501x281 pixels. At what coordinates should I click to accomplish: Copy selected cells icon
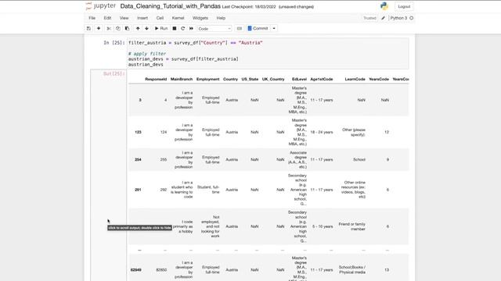click(118, 28)
